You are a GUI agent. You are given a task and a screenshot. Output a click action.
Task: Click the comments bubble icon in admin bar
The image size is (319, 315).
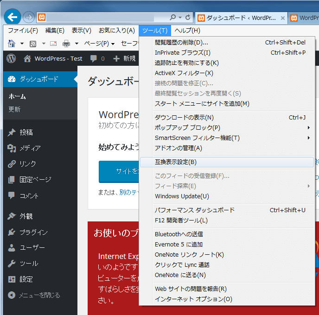pos(94,58)
